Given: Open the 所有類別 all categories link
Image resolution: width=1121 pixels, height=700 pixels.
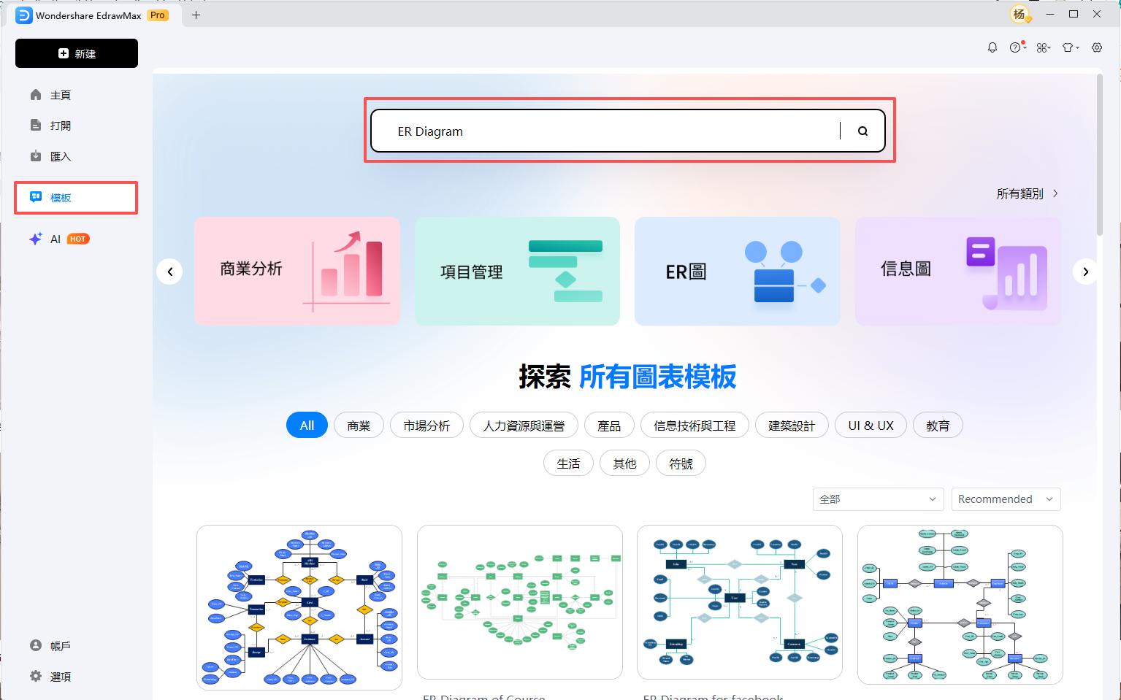Looking at the screenshot, I should pyautogui.click(x=1021, y=193).
